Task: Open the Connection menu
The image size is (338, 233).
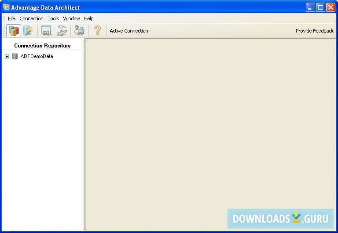Action: (32, 18)
